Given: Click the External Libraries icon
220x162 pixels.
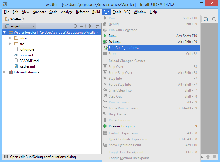Looking at the screenshot, I should [x=11, y=72].
